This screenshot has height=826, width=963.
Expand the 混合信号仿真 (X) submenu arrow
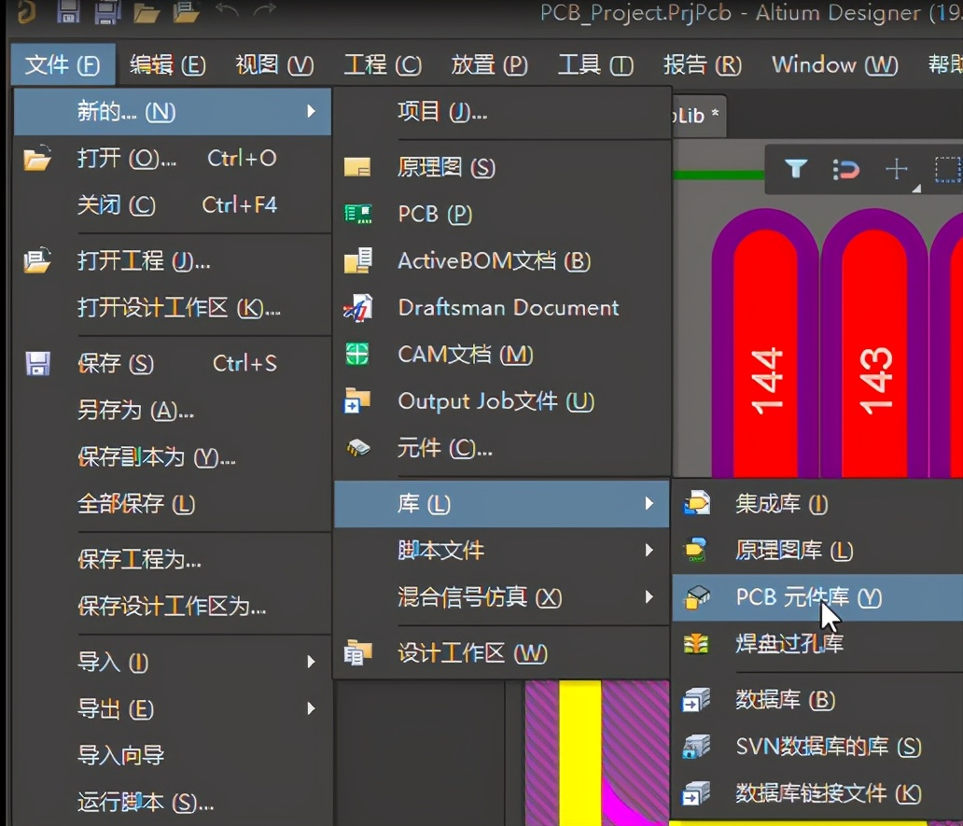(649, 597)
